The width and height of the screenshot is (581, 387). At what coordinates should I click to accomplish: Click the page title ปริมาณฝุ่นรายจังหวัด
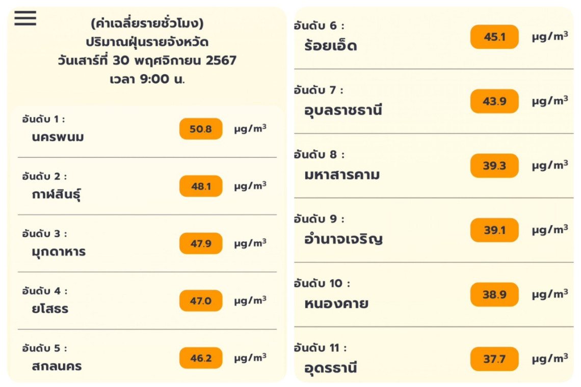coord(147,42)
